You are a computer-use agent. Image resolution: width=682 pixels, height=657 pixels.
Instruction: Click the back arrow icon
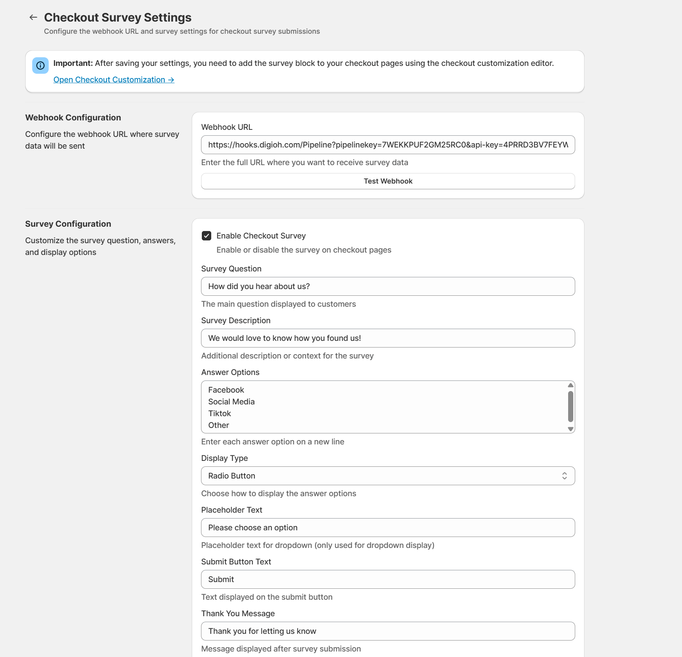pos(33,17)
